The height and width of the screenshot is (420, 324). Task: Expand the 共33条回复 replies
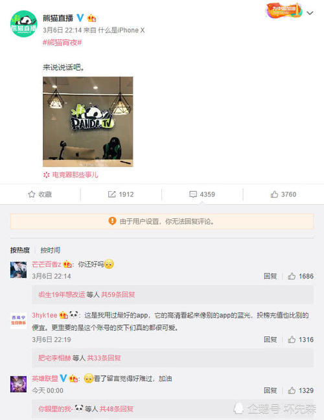point(104,358)
